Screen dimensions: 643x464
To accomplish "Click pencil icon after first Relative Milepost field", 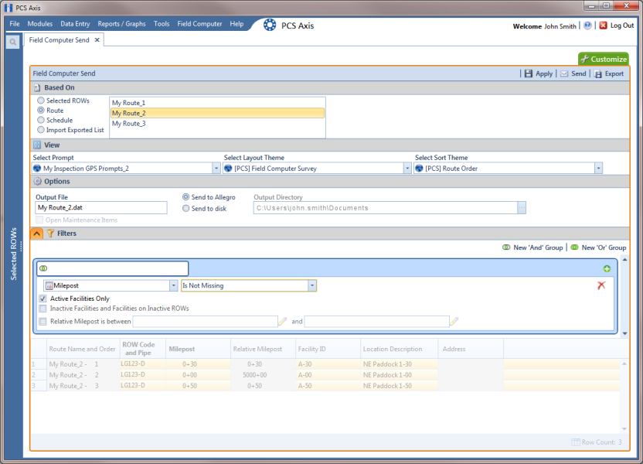I will point(283,321).
